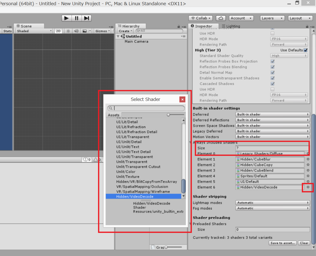Viewport: 316px width, 256px height.
Task: Click the Play button in toolbar
Action: coord(66,18)
